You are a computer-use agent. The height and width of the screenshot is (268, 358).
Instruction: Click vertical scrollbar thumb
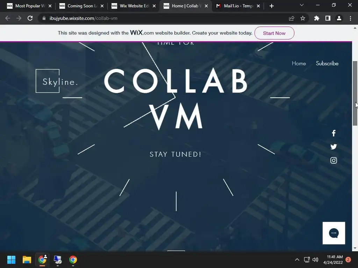(x=355, y=93)
